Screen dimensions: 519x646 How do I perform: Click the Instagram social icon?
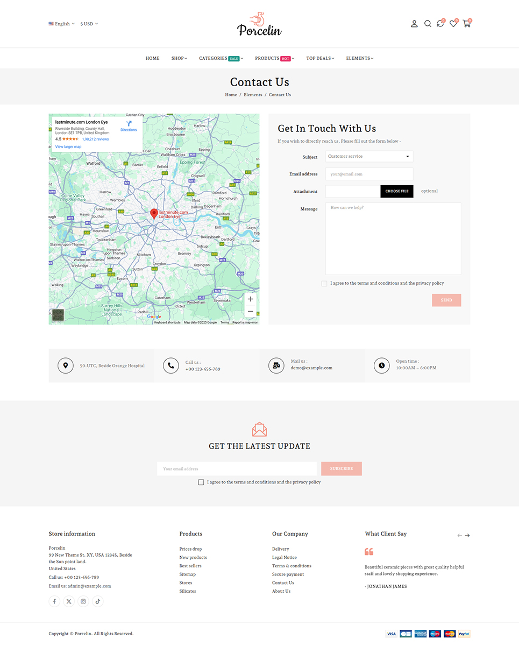click(83, 601)
